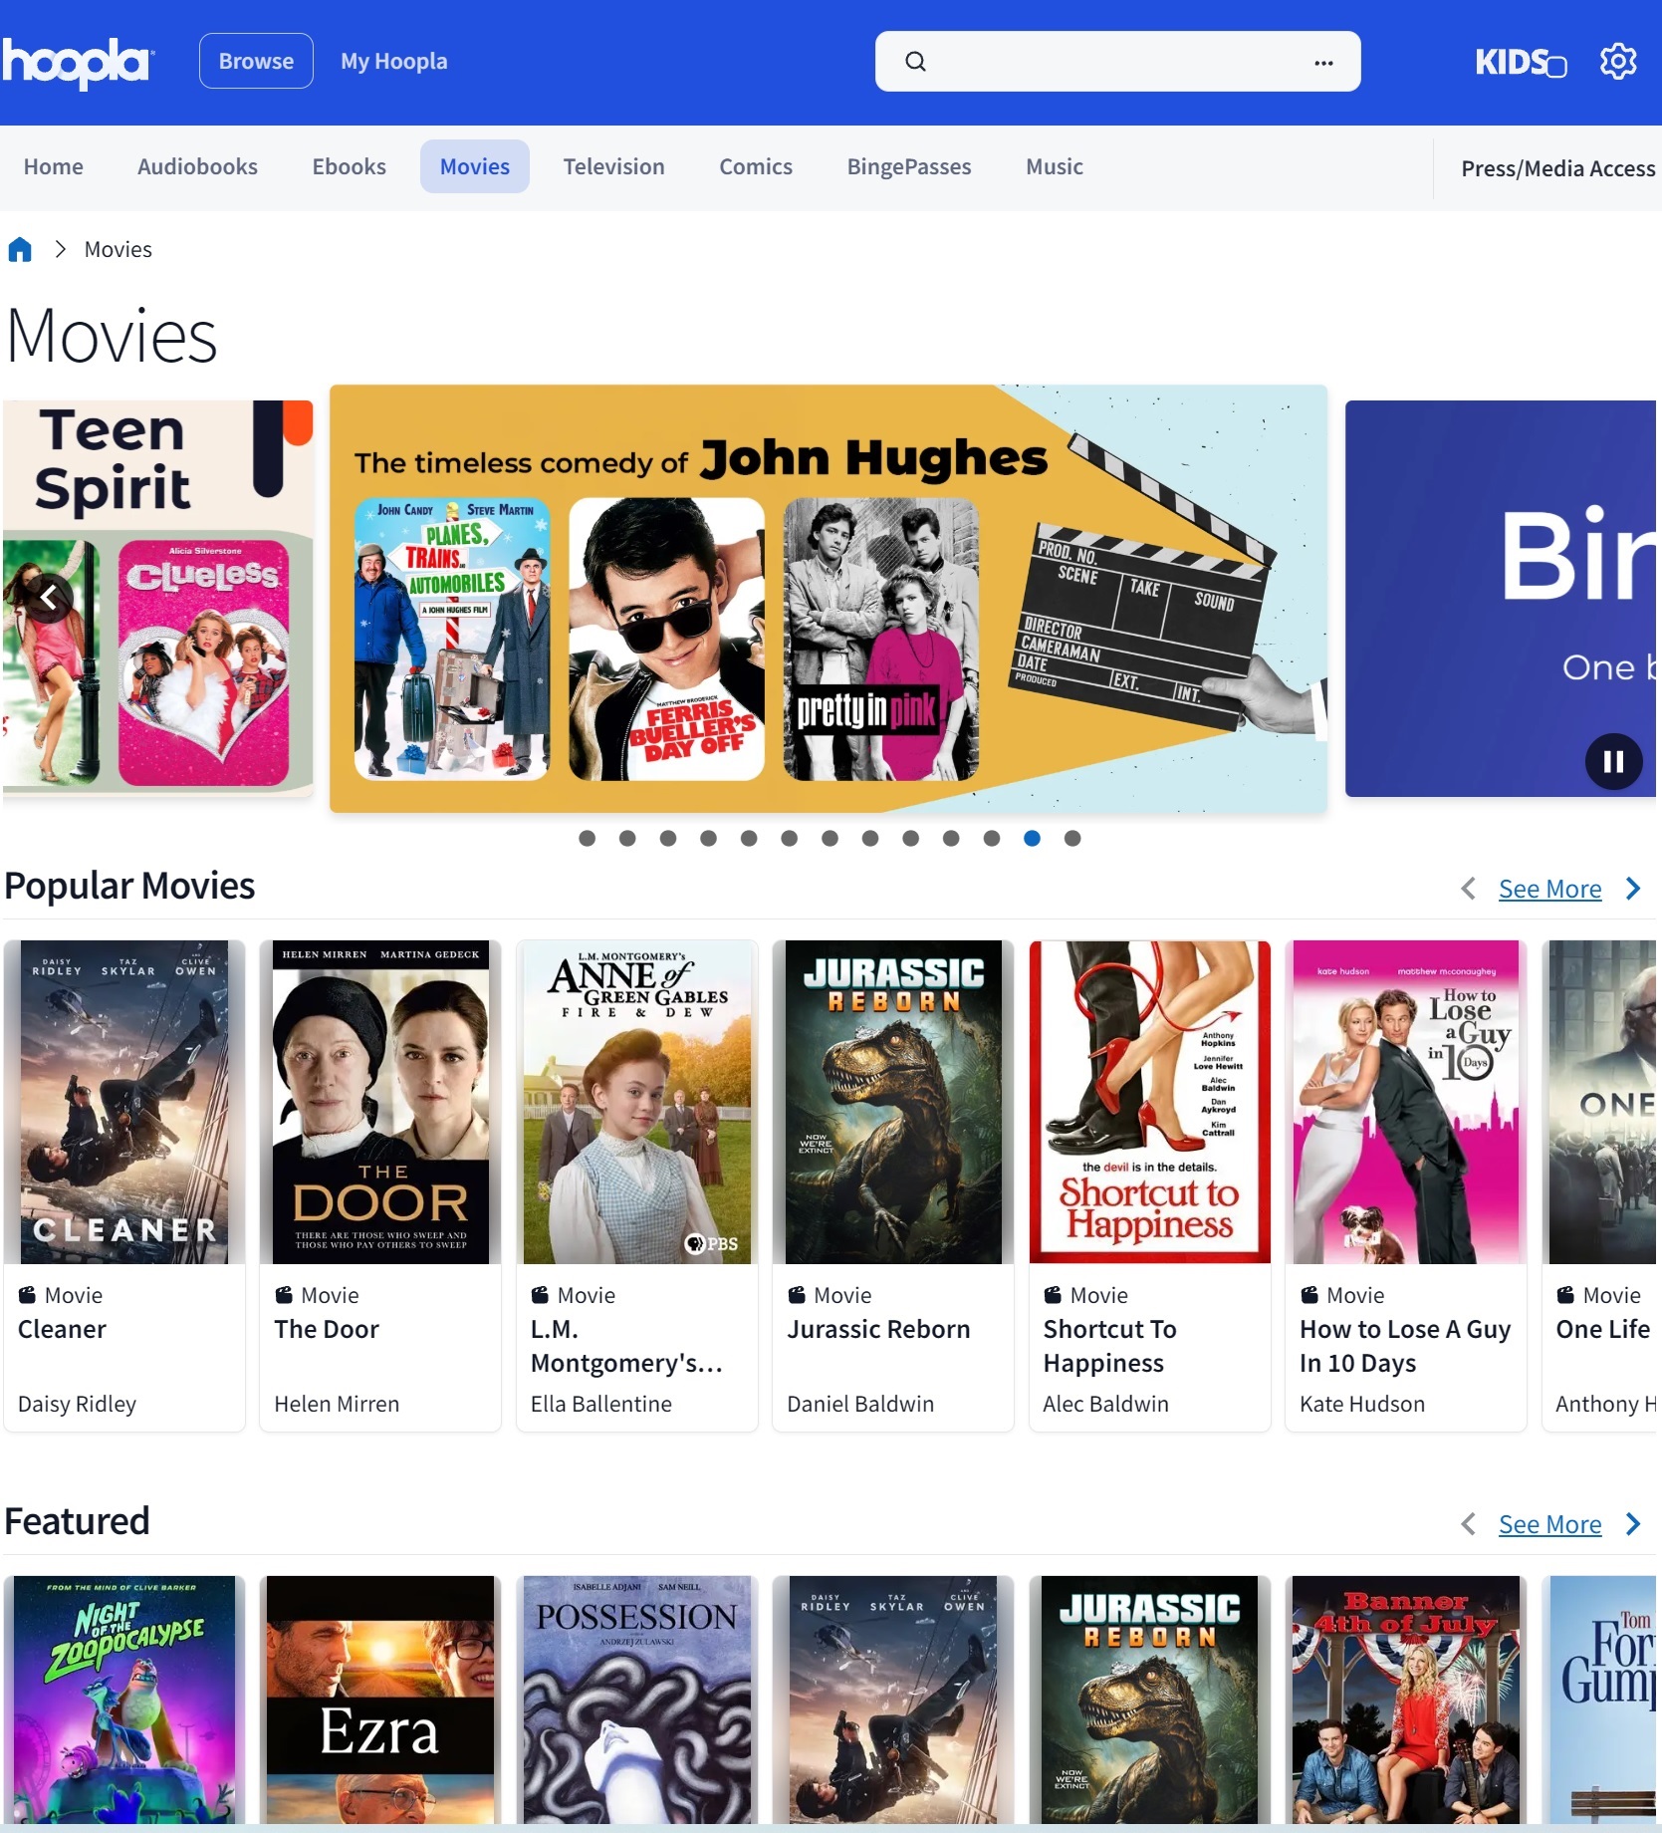Open the Jurassic Reborn movie poster
The width and height of the screenshot is (1662, 1833).
pos(893,1102)
